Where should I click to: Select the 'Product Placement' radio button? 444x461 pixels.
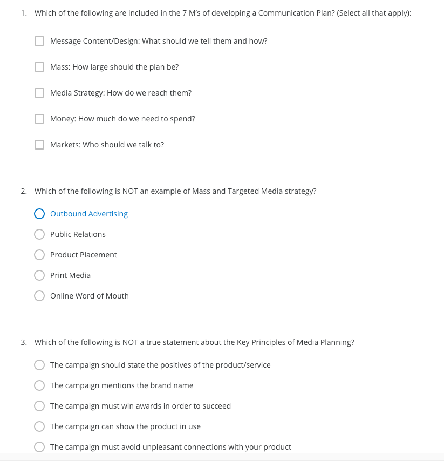click(x=39, y=255)
